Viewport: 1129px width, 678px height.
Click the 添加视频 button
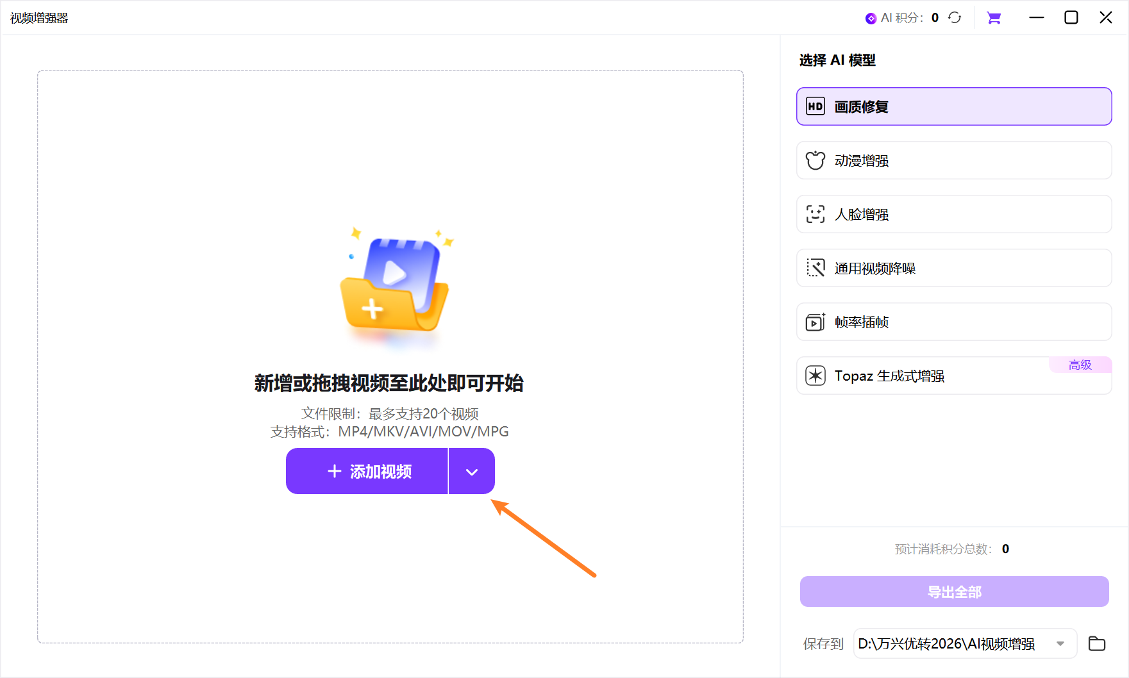[367, 471]
